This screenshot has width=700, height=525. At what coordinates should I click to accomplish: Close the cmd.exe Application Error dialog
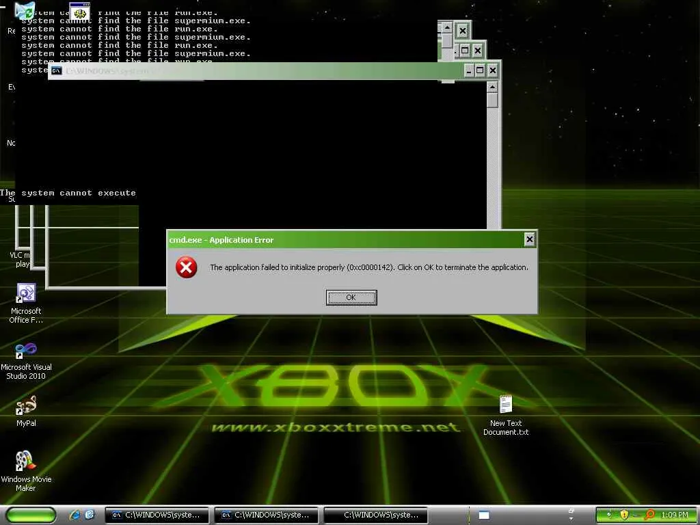point(530,239)
